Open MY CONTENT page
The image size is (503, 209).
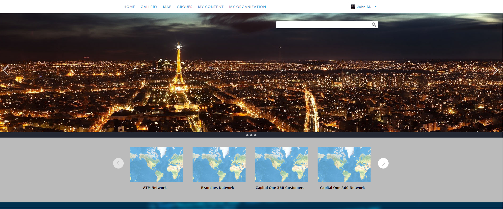pyautogui.click(x=211, y=7)
